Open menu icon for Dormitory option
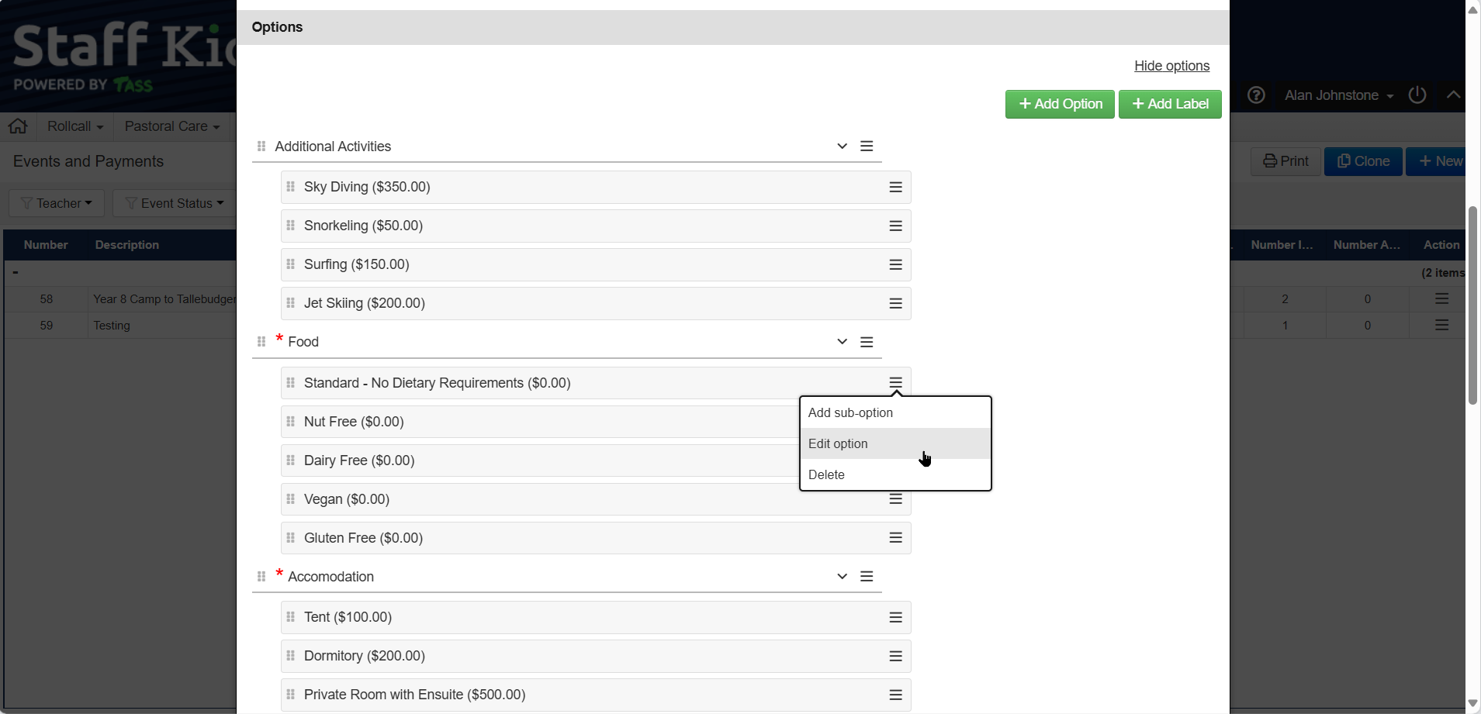The height and width of the screenshot is (714, 1481). click(x=895, y=656)
